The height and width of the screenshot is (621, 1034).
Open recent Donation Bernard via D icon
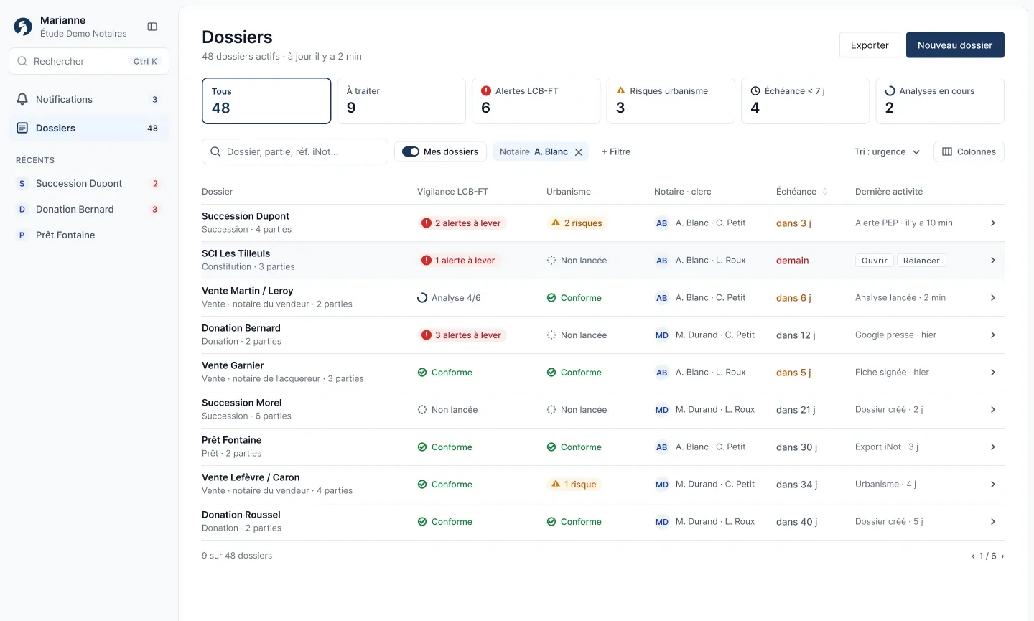[22, 210]
